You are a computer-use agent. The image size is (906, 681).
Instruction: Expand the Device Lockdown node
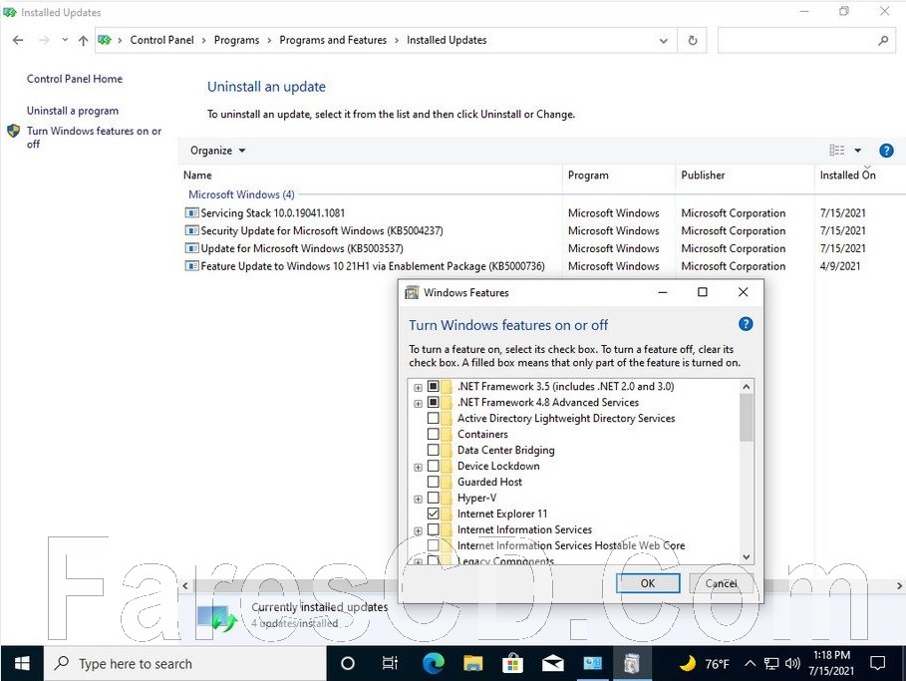418,467
